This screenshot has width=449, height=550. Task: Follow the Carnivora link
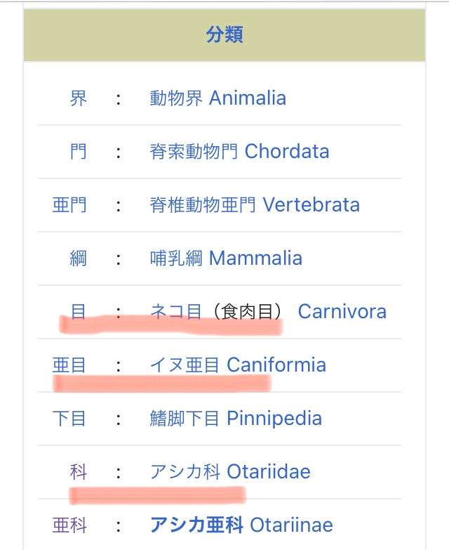click(342, 311)
